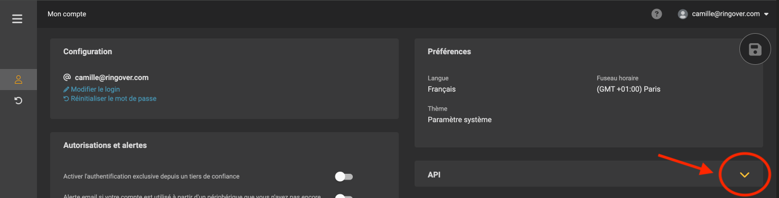Open the account dropdown caret next to email
The height and width of the screenshot is (198, 779).
pyautogui.click(x=766, y=15)
